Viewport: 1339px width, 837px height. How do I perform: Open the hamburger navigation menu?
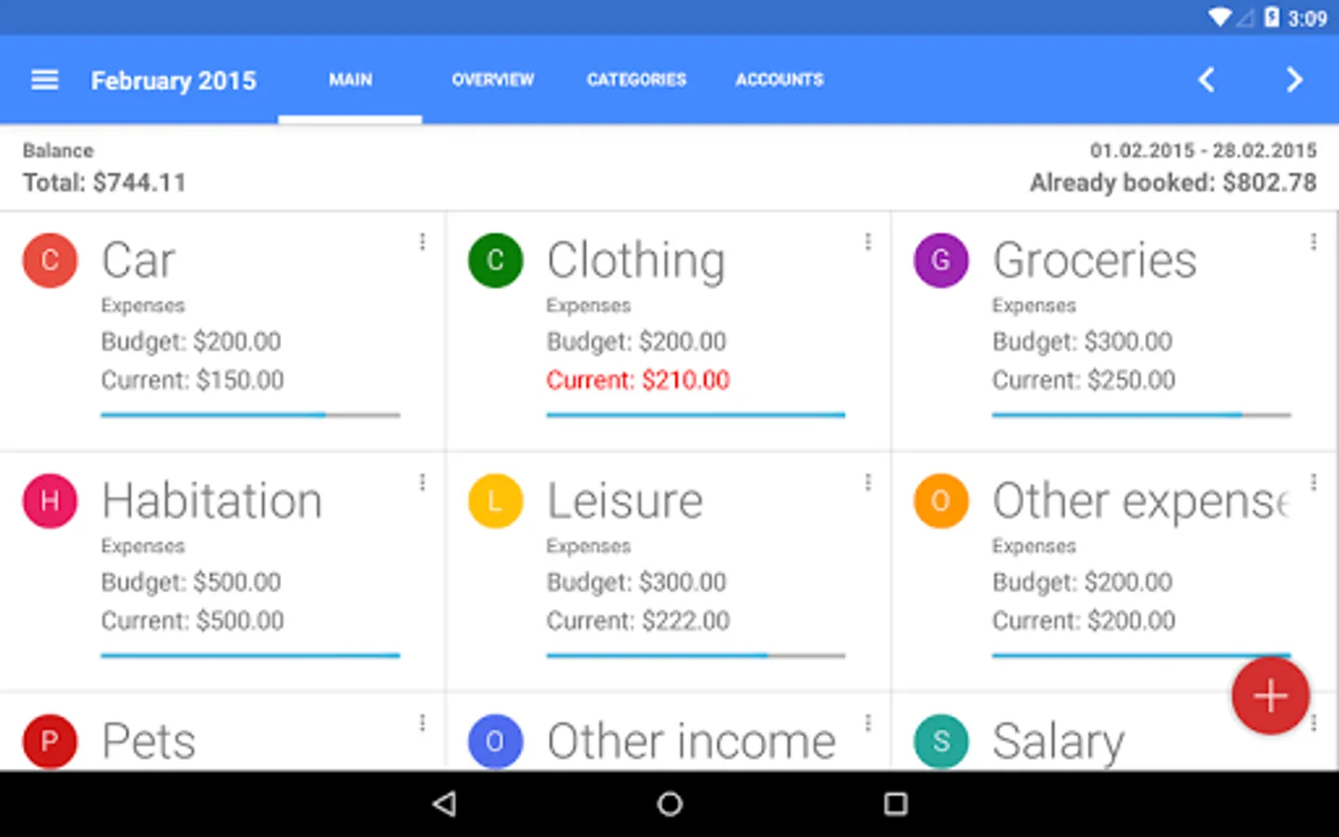tap(45, 80)
